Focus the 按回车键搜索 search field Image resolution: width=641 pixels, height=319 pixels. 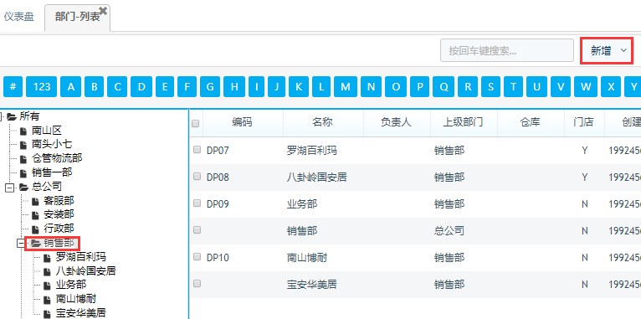pyautogui.click(x=507, y=51)
